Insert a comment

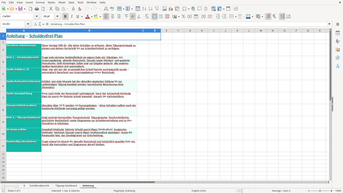click(200, 9)
